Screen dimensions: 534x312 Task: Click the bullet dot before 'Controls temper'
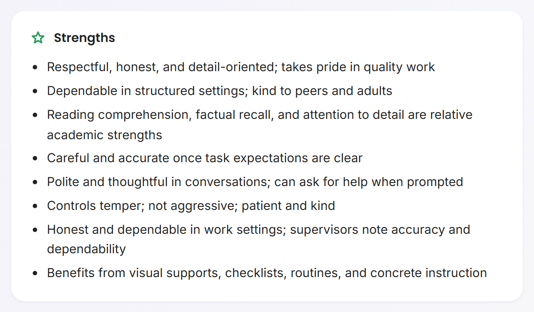[35, 206]
